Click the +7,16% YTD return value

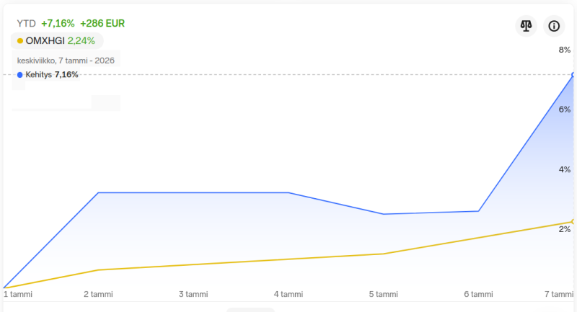click(x=58, y=23)
